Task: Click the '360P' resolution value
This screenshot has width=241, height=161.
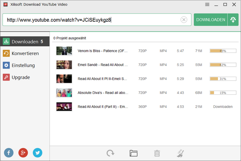Action: tap(143, 107)
